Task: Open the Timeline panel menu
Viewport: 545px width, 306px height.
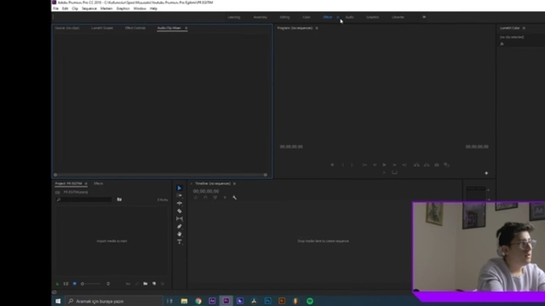Action: coord(234,184)
